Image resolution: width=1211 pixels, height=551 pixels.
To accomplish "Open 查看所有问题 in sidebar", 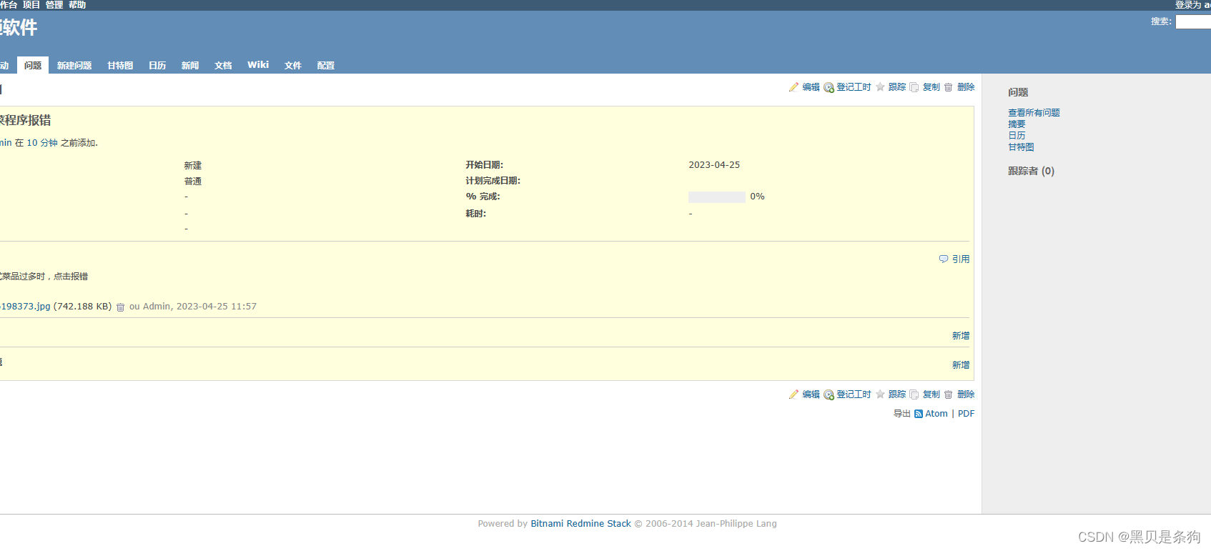I will tap(1034, 113).
